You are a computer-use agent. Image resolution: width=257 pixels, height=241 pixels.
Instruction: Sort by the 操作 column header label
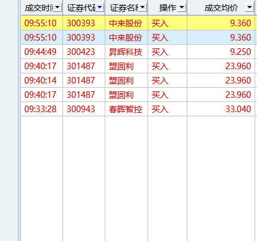(168, 8)
